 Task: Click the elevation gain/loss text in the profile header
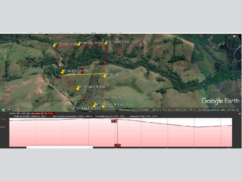(73, 116)
